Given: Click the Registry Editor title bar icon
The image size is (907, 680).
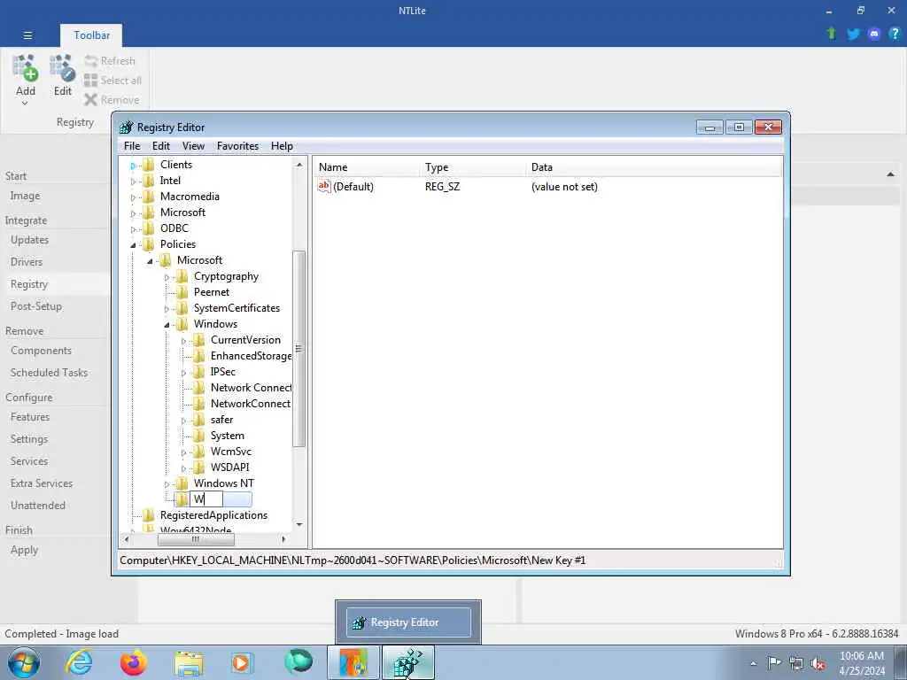Looking at the screenshot, I should [x=126, y=127].
